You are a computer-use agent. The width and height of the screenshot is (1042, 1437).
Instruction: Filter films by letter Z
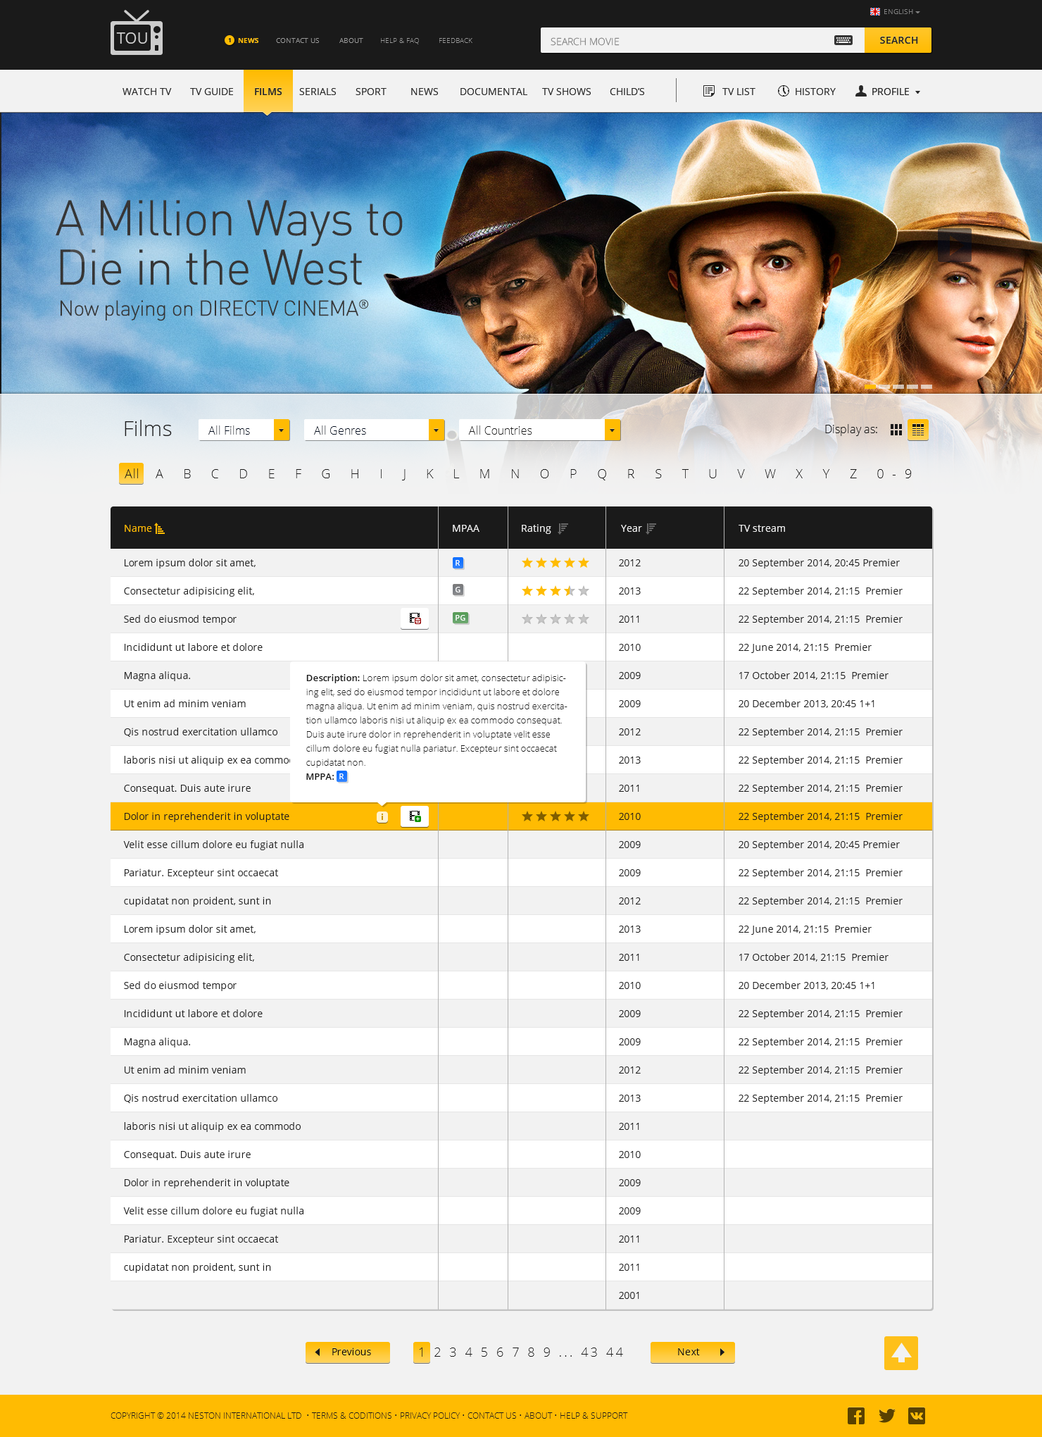pyautogui.click(x=853, y=473)
